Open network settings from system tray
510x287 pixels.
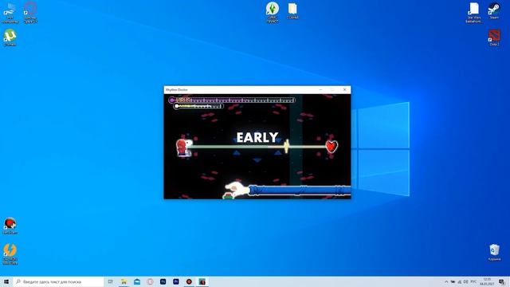coord(459,281)
